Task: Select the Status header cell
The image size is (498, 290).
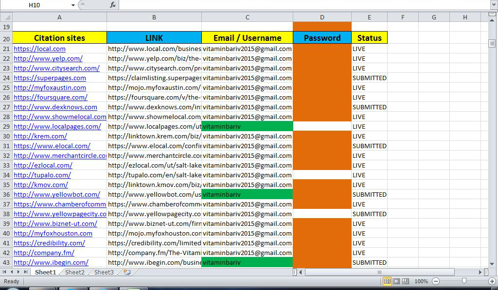Action: pyautogui.click(x=370, y=38)
